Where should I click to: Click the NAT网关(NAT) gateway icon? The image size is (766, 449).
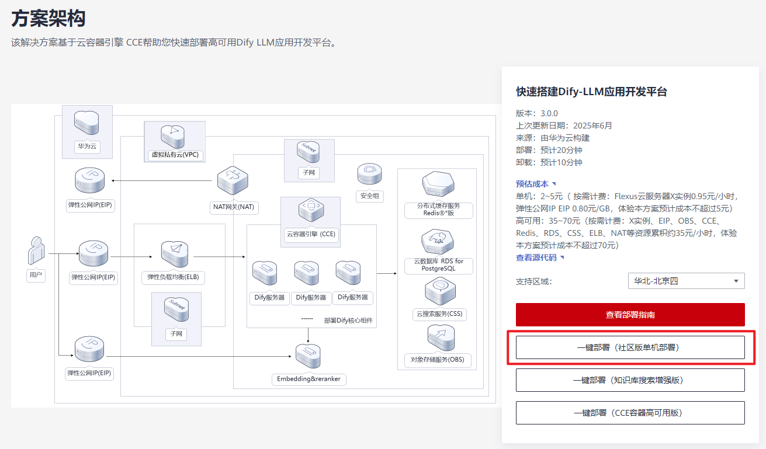pos(233,181)
